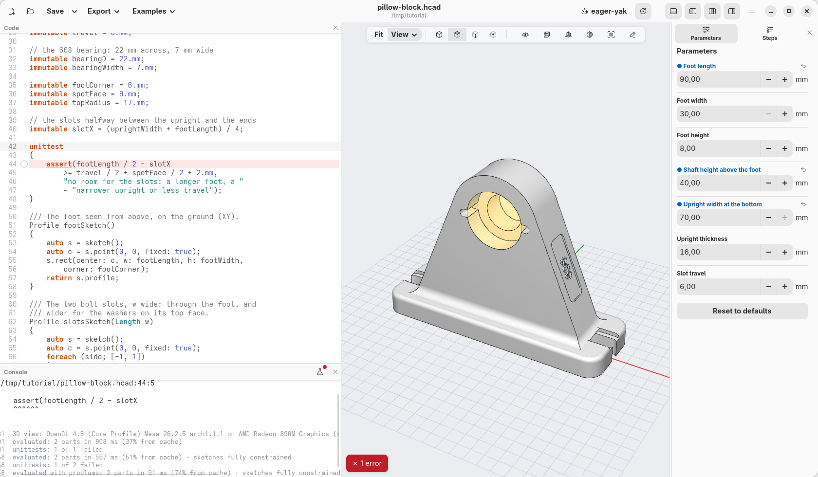The height and width of the screenshot is (477, 818).
Task: Switch to the Parameters tab
Action: coord(706,34)
